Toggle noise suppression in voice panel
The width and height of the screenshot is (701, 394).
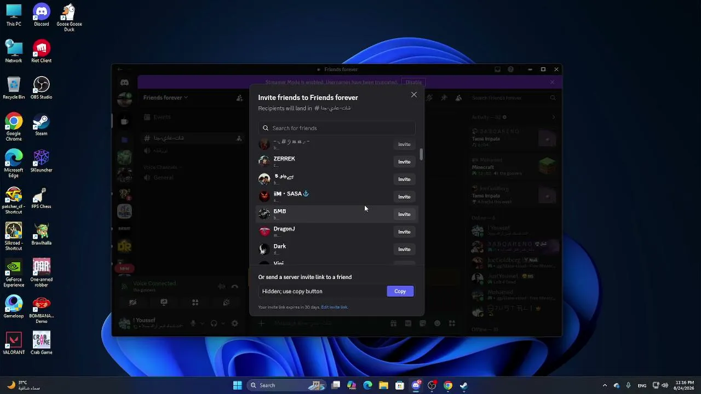pyautogui.click(x=221, y=286)
